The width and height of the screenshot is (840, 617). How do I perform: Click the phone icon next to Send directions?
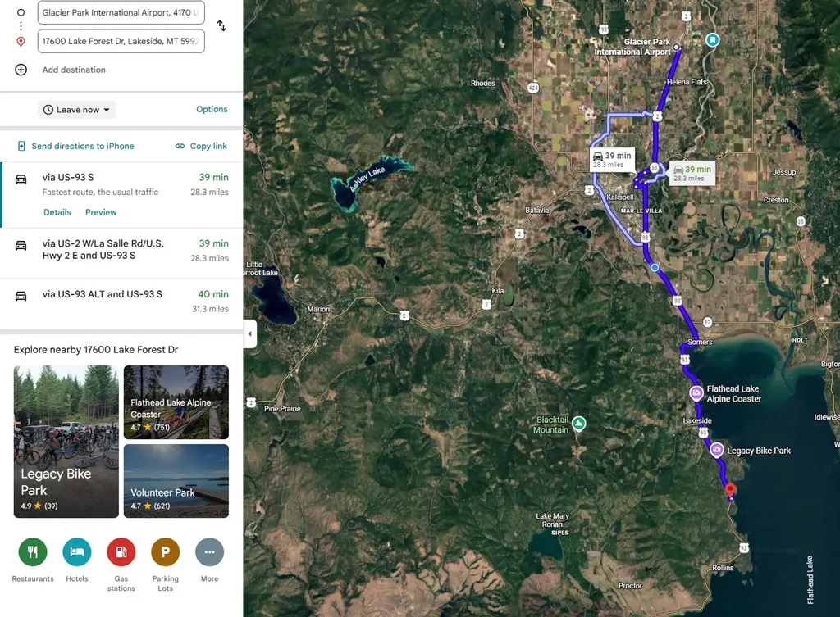[x=21, y=146]
